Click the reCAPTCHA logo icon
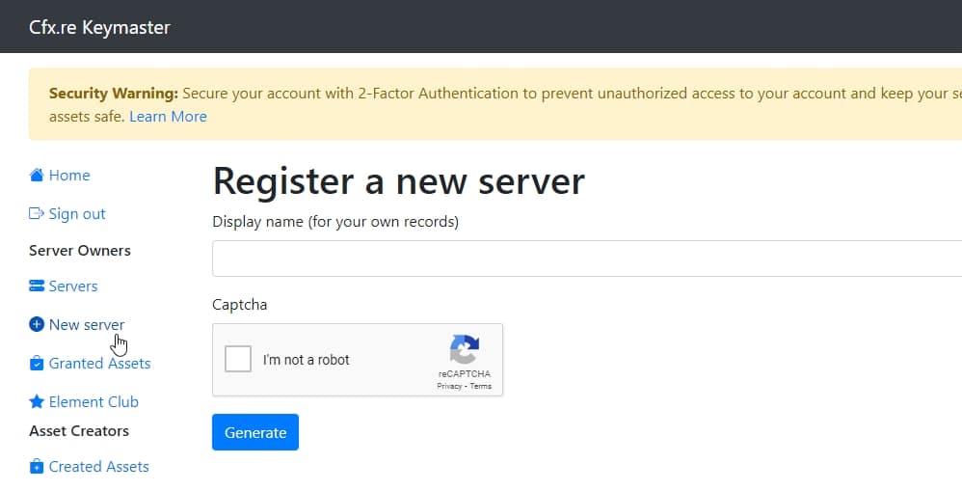 [x=464, y=349]
